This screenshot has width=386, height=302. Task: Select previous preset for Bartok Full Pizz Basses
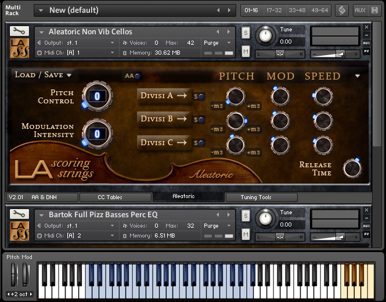[218, 215]
